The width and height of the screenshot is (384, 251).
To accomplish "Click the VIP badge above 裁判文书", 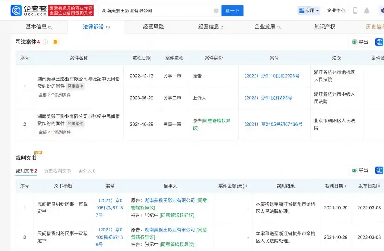I will (38, 152).
